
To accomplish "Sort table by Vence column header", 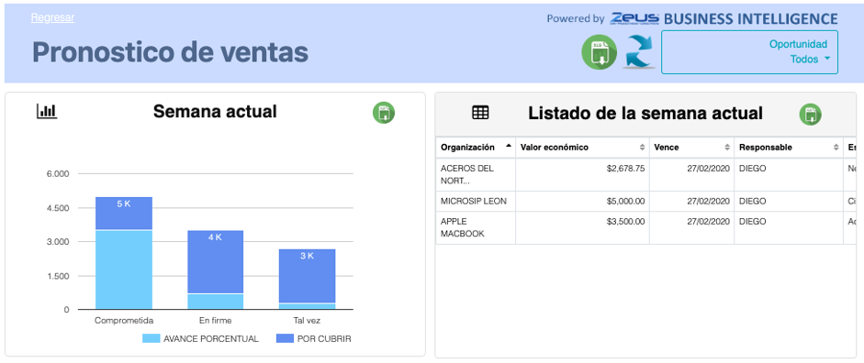I will pyautogui.click(x=691, y=148).
